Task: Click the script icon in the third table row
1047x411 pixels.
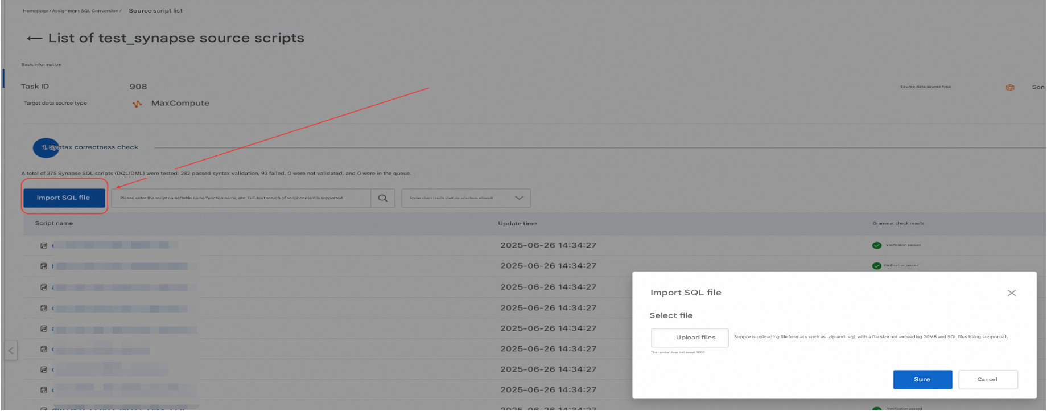Action: coord(44,287)
